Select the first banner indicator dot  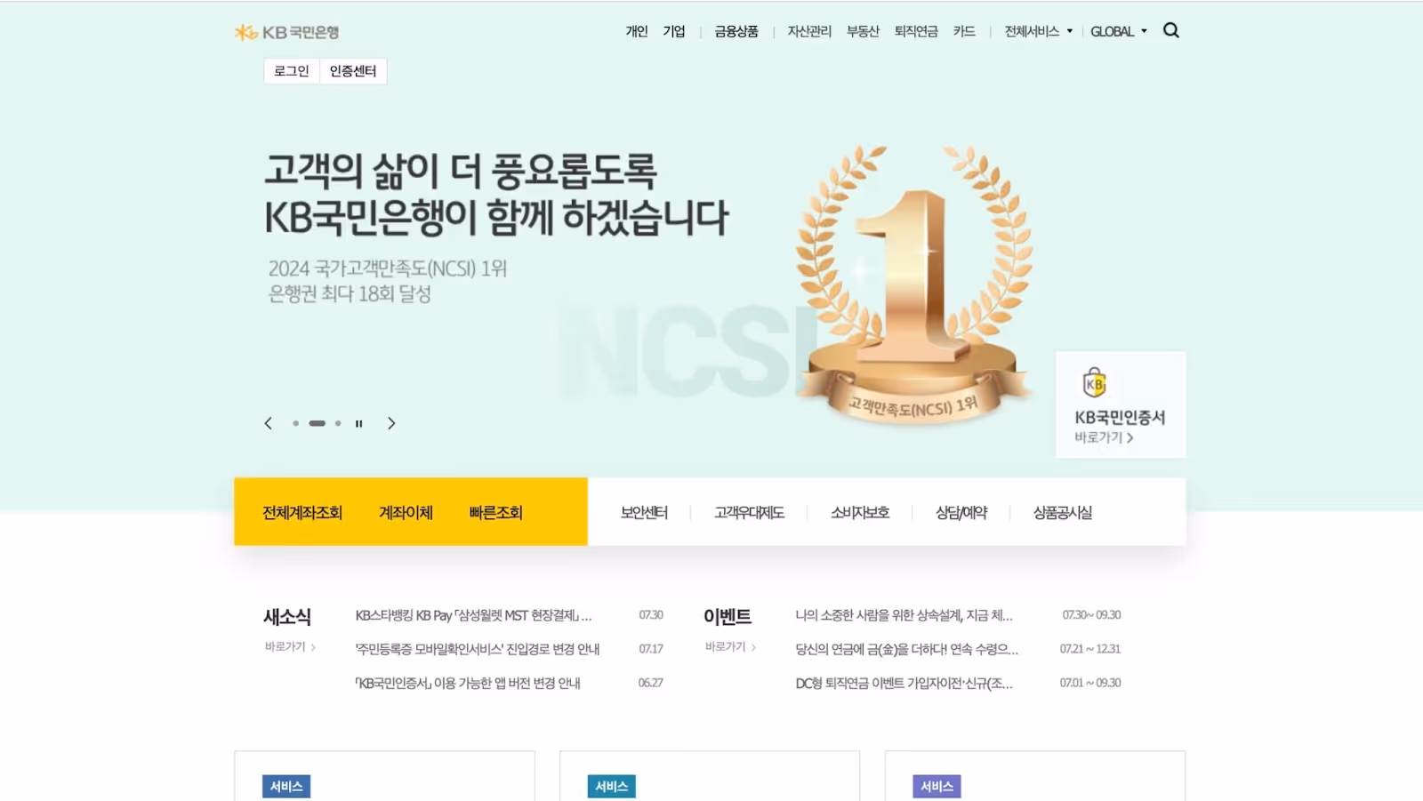pyautogui.click(x=295, y=423)
